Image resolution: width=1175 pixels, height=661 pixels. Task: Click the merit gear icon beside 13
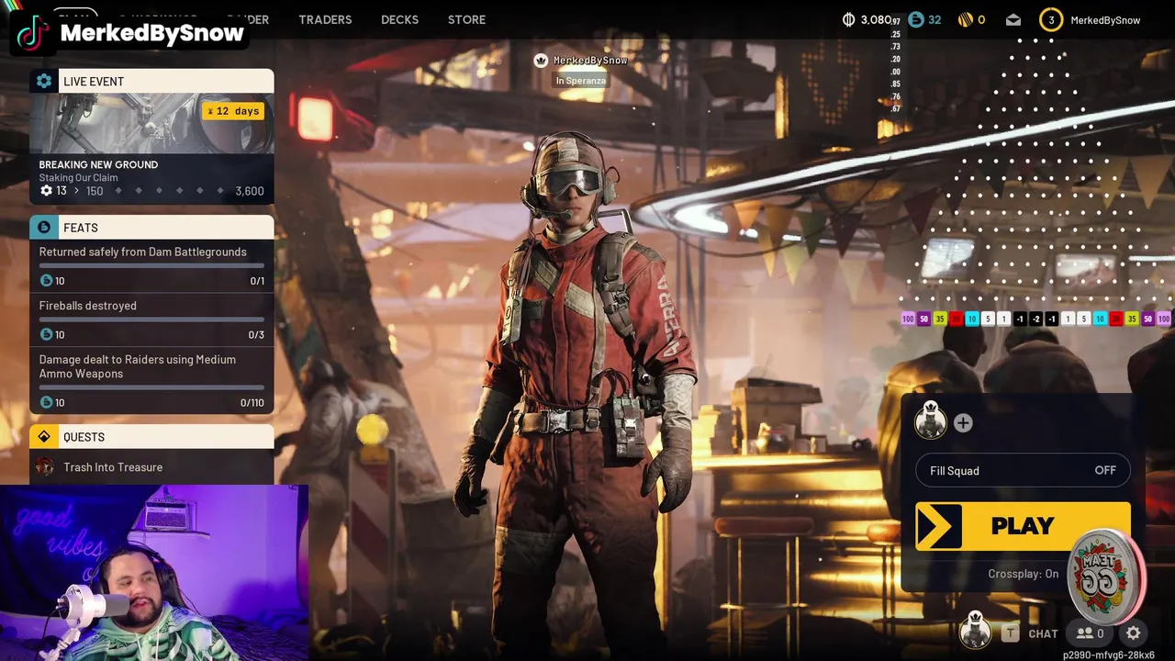(46, 191)
